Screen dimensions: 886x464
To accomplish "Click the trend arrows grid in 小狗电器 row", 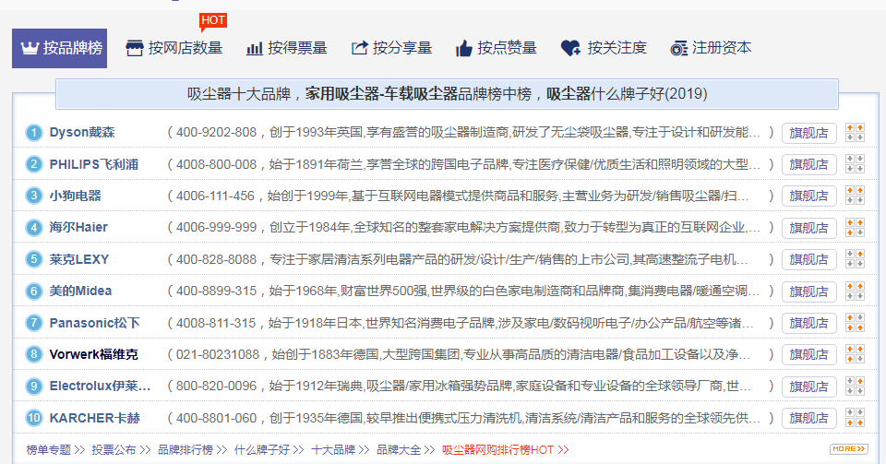I will 855,196.
